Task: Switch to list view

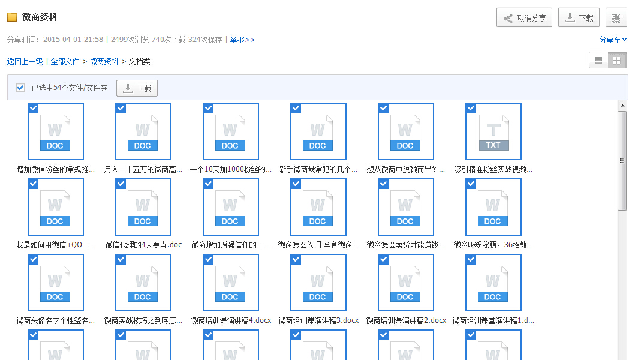Action: pos(598,61)
